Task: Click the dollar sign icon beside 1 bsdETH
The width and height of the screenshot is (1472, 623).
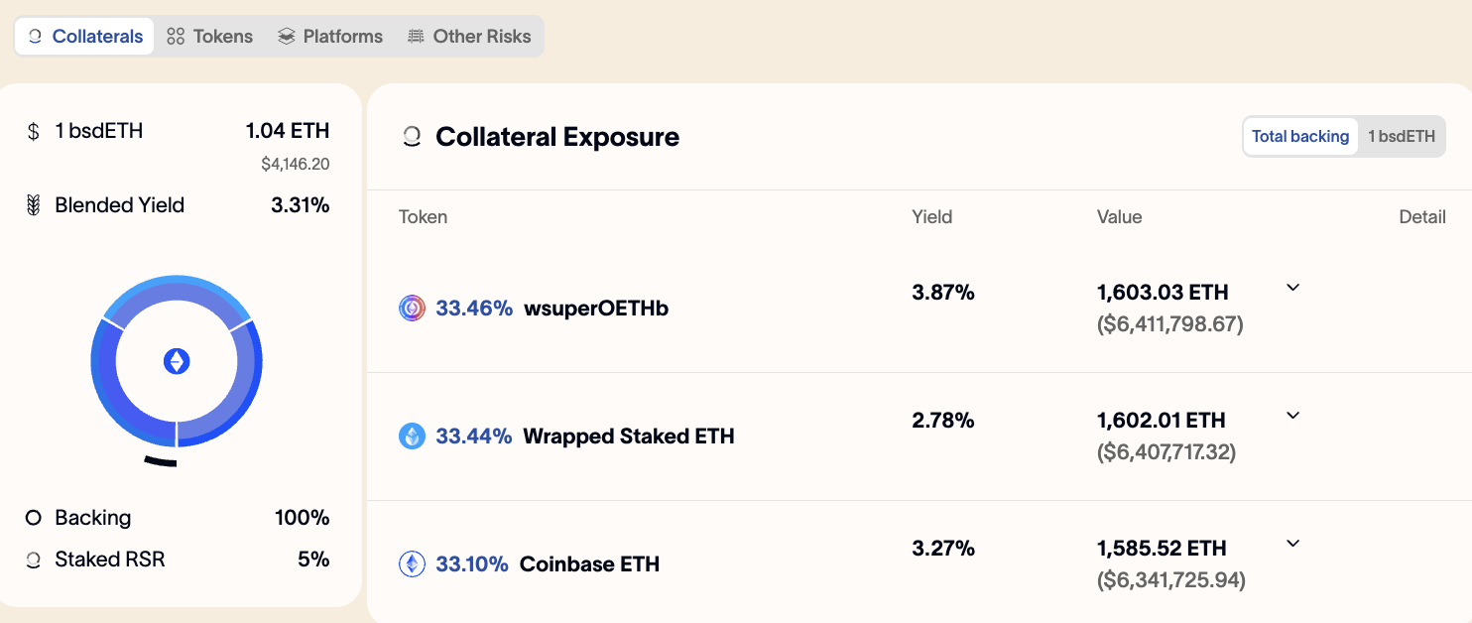Action: click(34, 131)
